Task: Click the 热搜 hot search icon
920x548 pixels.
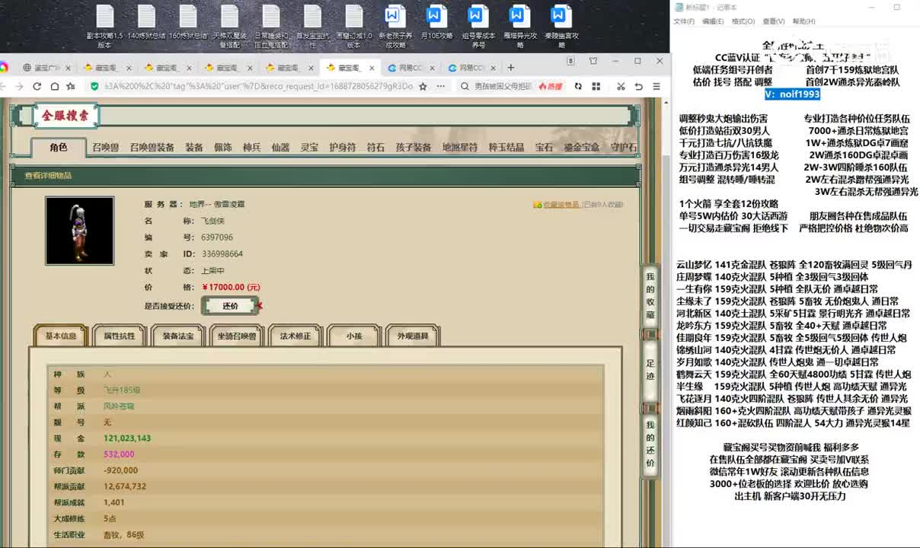Action: pyautogui.click(x=550, y=86)
